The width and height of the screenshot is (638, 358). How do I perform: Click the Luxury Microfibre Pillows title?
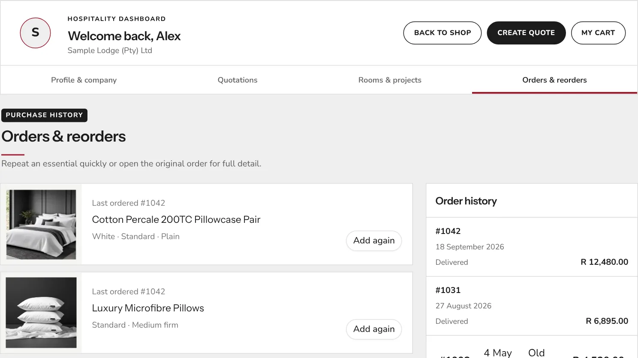point(148,308)
